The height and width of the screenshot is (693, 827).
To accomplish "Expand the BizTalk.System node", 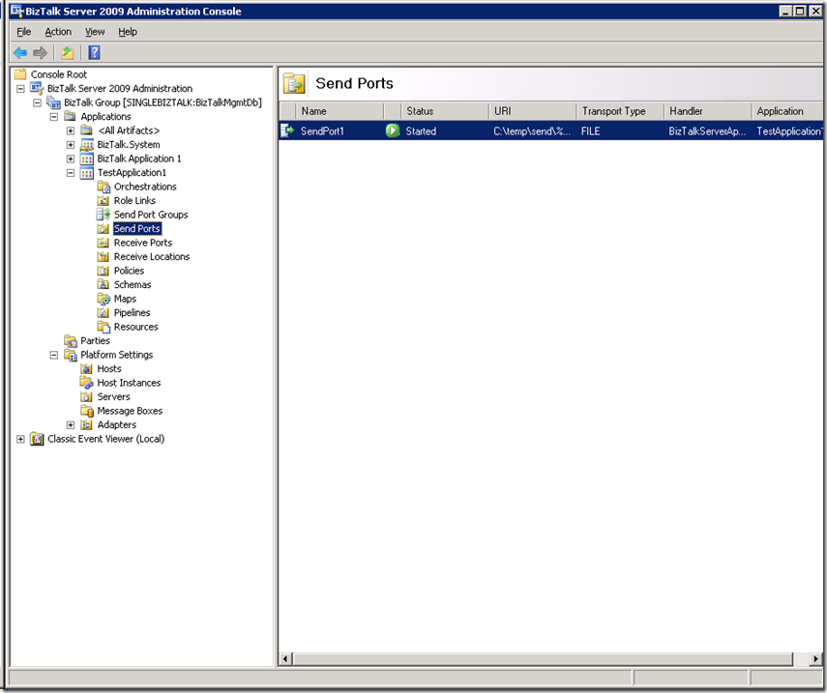I will pos(71,145).
